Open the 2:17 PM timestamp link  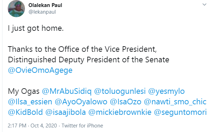(17, 126)
